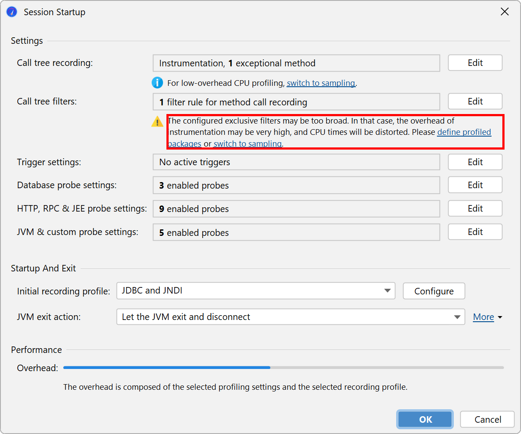
Task: Edit the call tree filters
Action: pyautogui.click(x=475, y=101)
